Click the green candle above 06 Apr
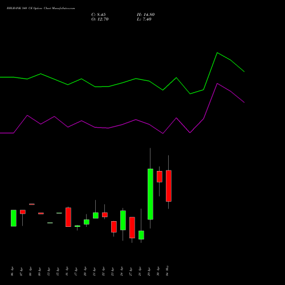Image resolution: width=285 pixels, height=285 pixels. pyautogui.click(x=14, y=218)
